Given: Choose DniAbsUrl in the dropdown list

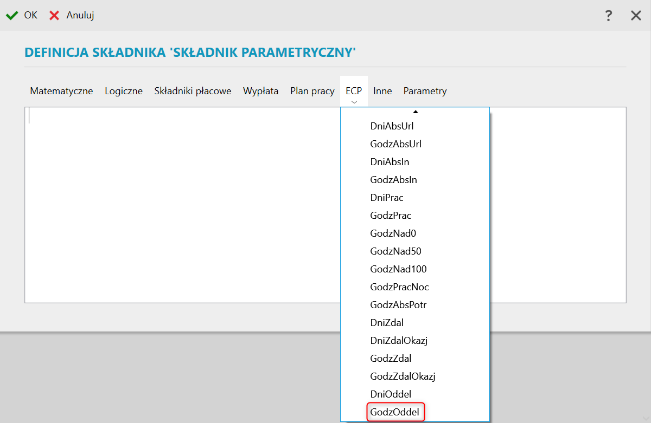Looking at the screenshot, I should [x=392, y=126].
